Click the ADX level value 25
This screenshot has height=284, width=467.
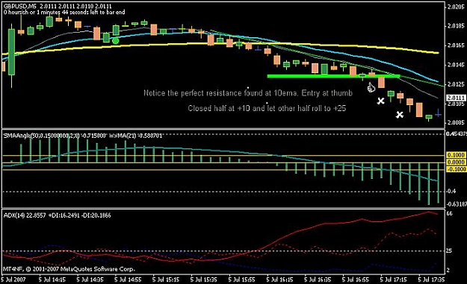point(449,251)
